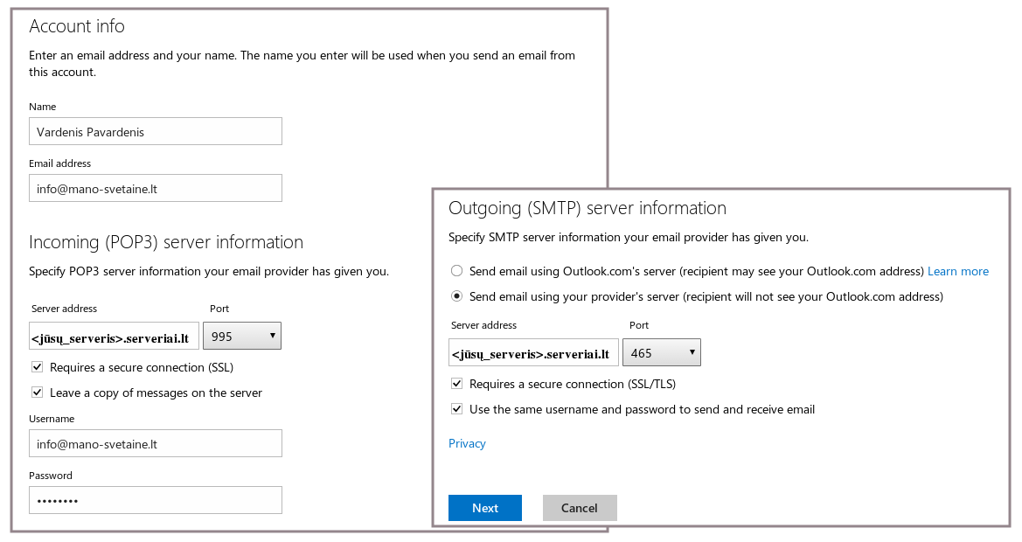
Task: Click the Username input field
Action: click(x=155, y=443)
